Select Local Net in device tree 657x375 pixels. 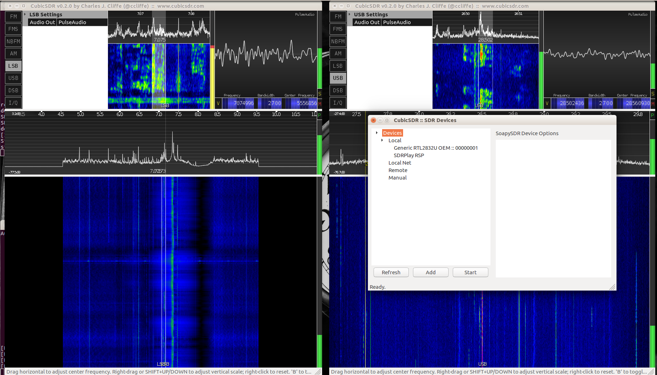[x=400, y=163]
